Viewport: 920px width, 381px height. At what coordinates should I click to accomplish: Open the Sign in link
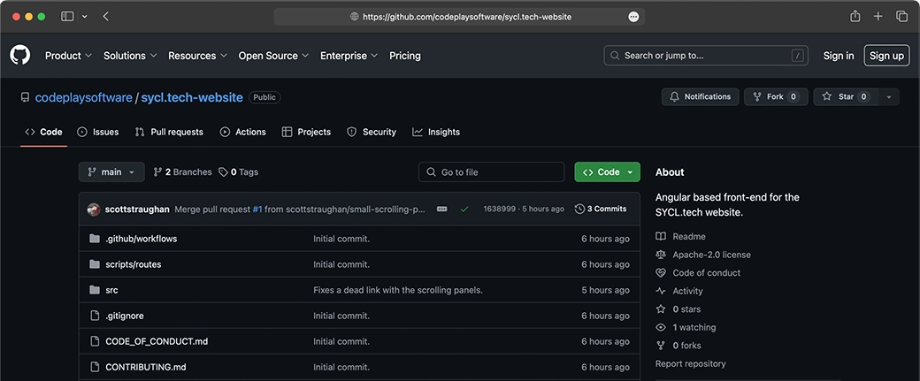(x=839, y=56)
